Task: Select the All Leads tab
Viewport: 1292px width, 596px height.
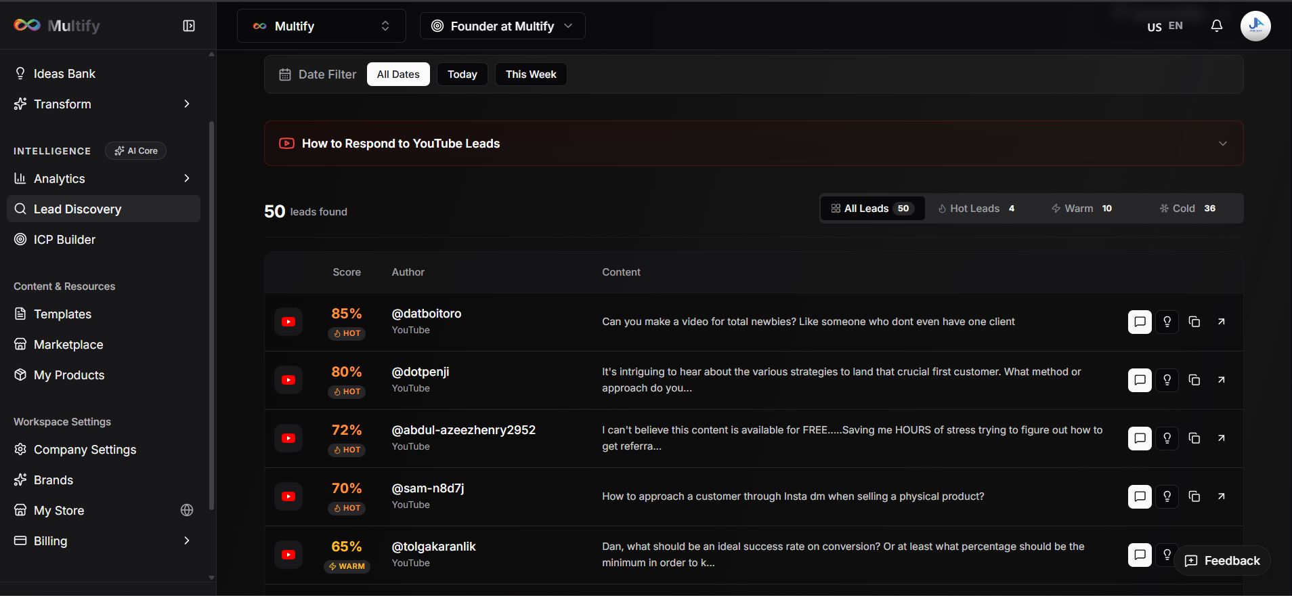Action: 873,209
